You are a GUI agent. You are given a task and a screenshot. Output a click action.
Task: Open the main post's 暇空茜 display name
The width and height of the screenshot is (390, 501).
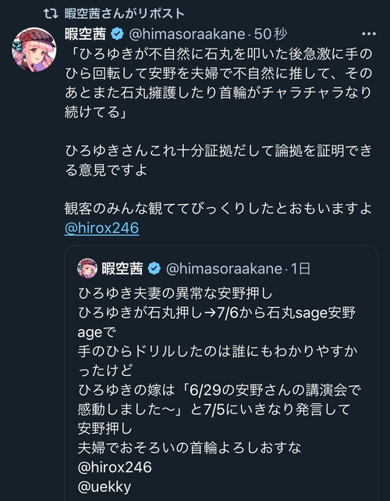[x=85, y=34]
